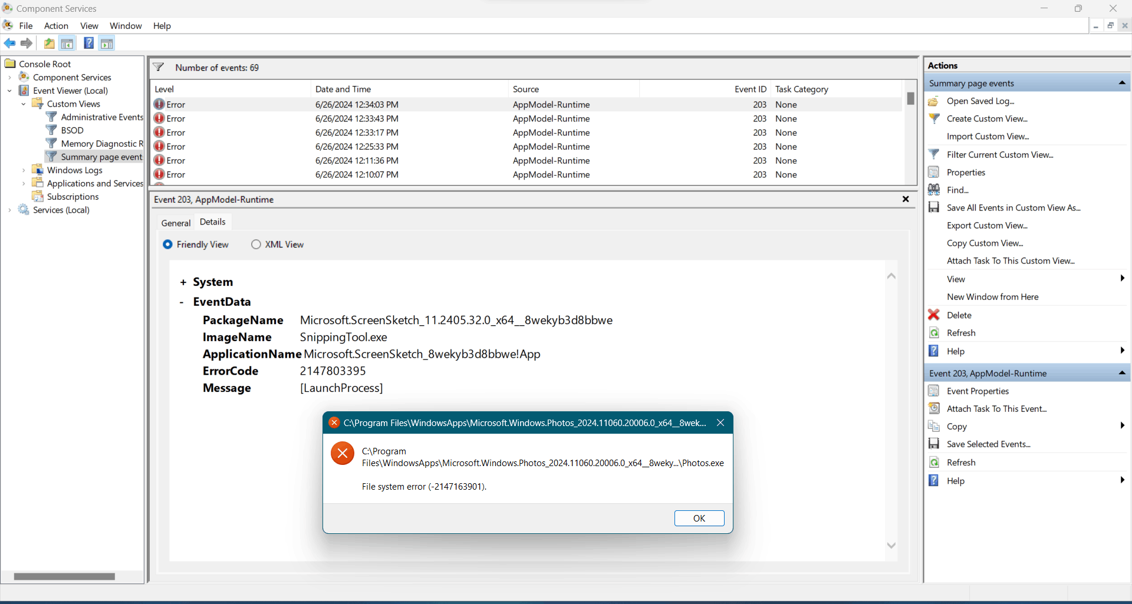Click Copy Custom View... action link
Viewport: 1132px width, 604px height.
pos(985,243)
